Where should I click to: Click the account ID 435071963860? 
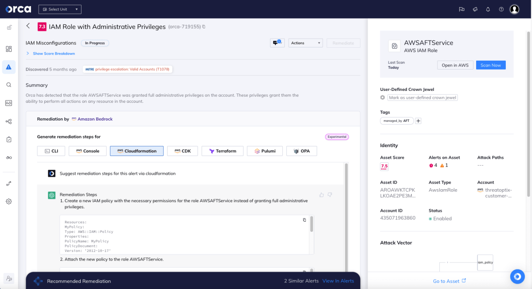398,218
